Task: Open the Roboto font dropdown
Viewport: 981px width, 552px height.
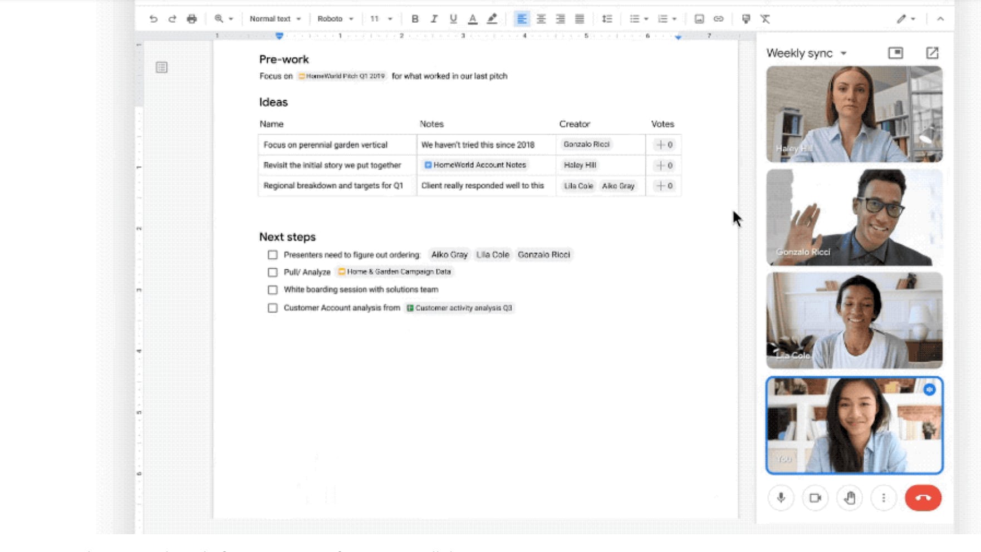Action: click(x=334, y=18)
